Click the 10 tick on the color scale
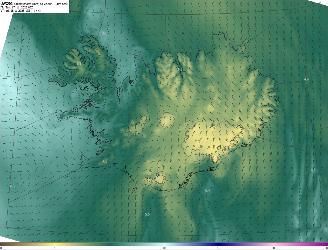Screen dimensions: 328x250 [x=164, y=248]
